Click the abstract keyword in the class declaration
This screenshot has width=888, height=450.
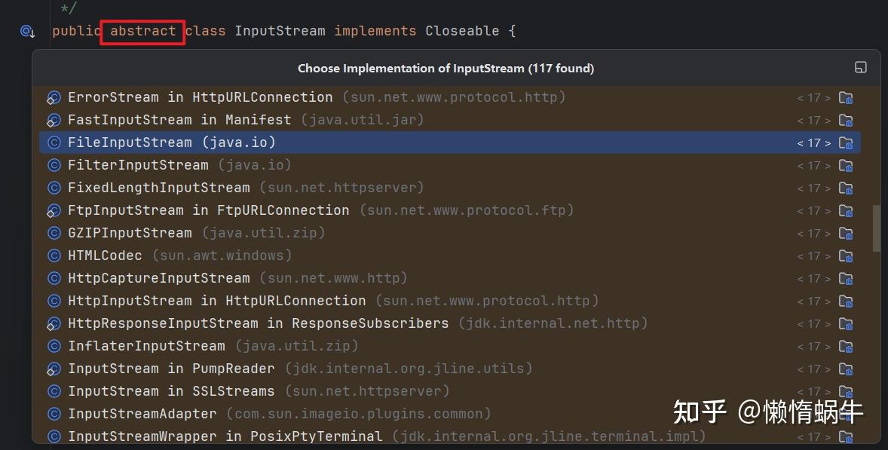[142, 32]
